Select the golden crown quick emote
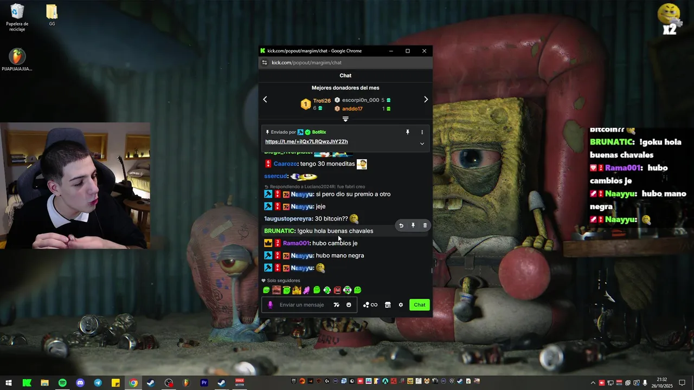Screen dimensions: 694x390 point(297,290)
